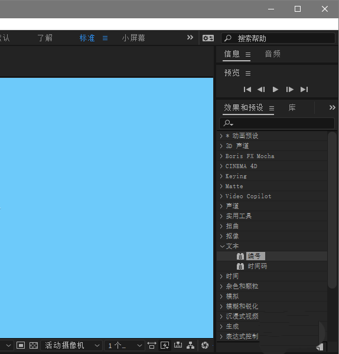The width and height of the screenshot is (339, 354).
Task: Open the 标准 workspace menu icon
Action: [x=105, y=38]
